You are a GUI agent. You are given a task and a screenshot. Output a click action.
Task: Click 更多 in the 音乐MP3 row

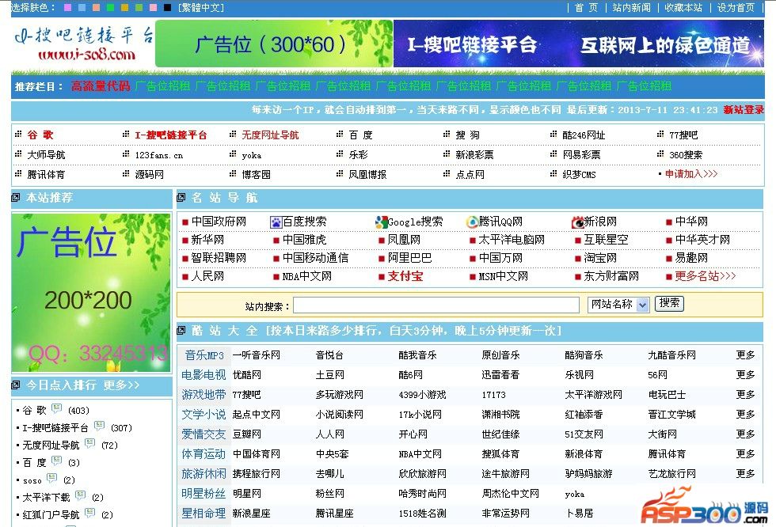(x=745, y=355)
